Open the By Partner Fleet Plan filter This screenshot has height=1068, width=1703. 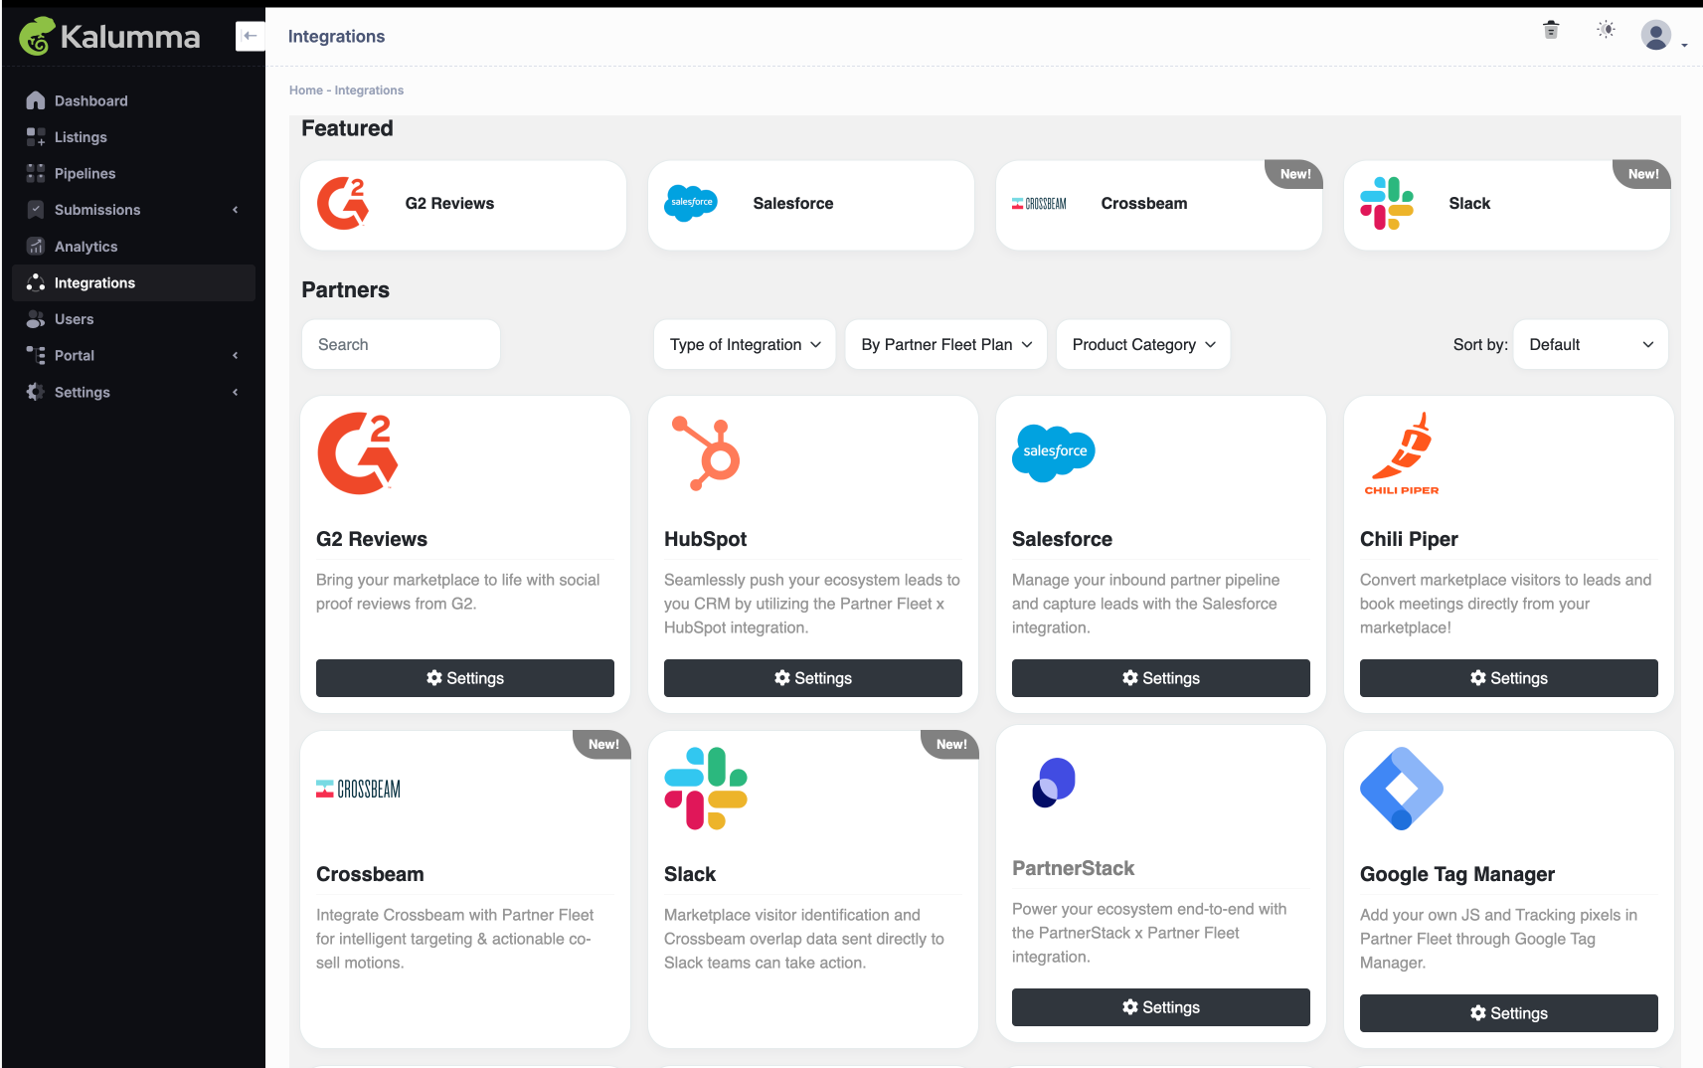click(945, 344)
